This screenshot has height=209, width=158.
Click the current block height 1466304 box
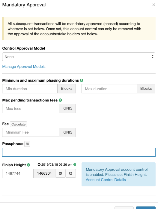coord(44,173)
